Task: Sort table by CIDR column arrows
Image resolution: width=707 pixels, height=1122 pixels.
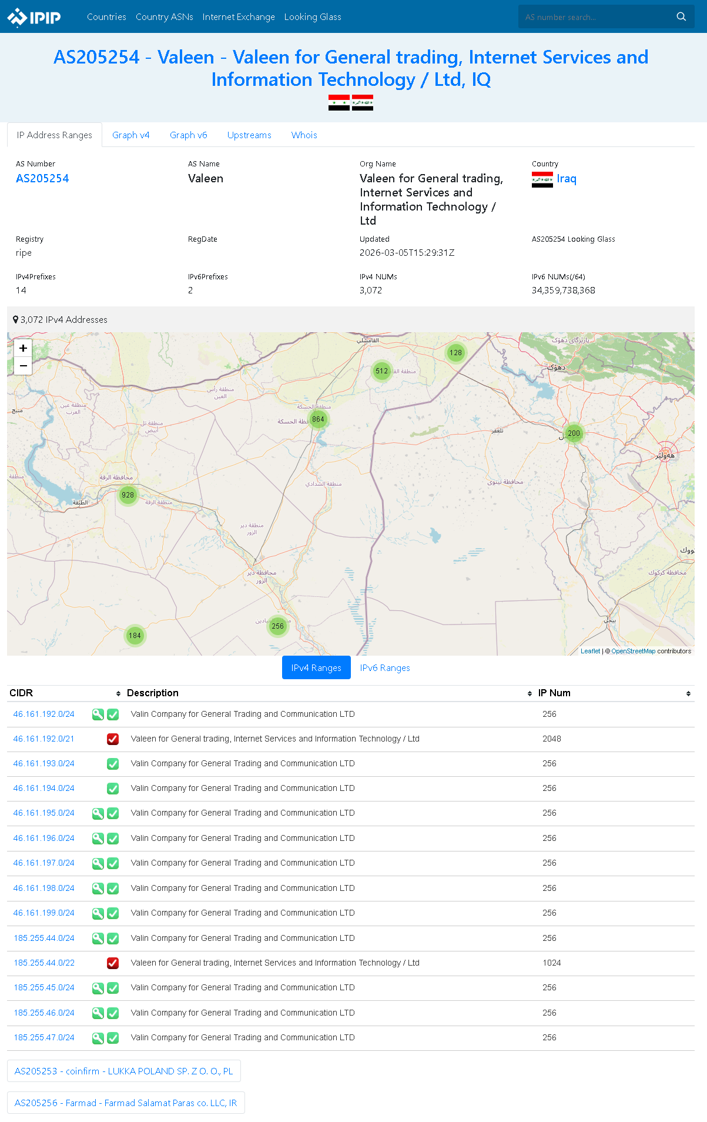Action: pos(118,693)
